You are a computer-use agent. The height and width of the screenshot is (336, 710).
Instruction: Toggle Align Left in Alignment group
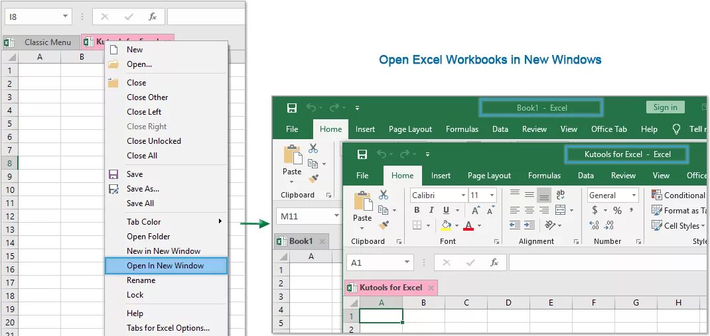click(515, 210)
